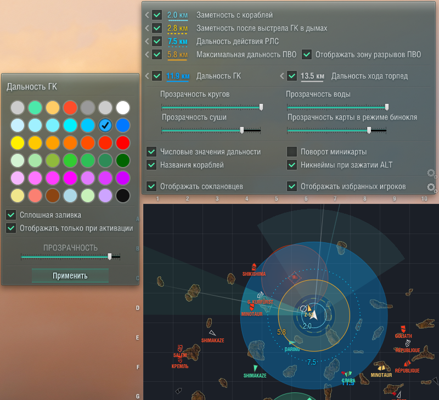Click the white player ship arrow on minimap
The height and width of the screenshot is (400, 439).
pyautogui.click(x=314, y=315)
